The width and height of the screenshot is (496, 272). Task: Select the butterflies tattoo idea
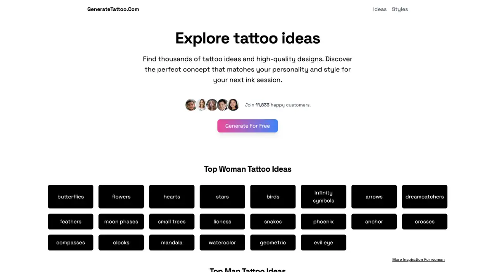(x=70, y=196)
